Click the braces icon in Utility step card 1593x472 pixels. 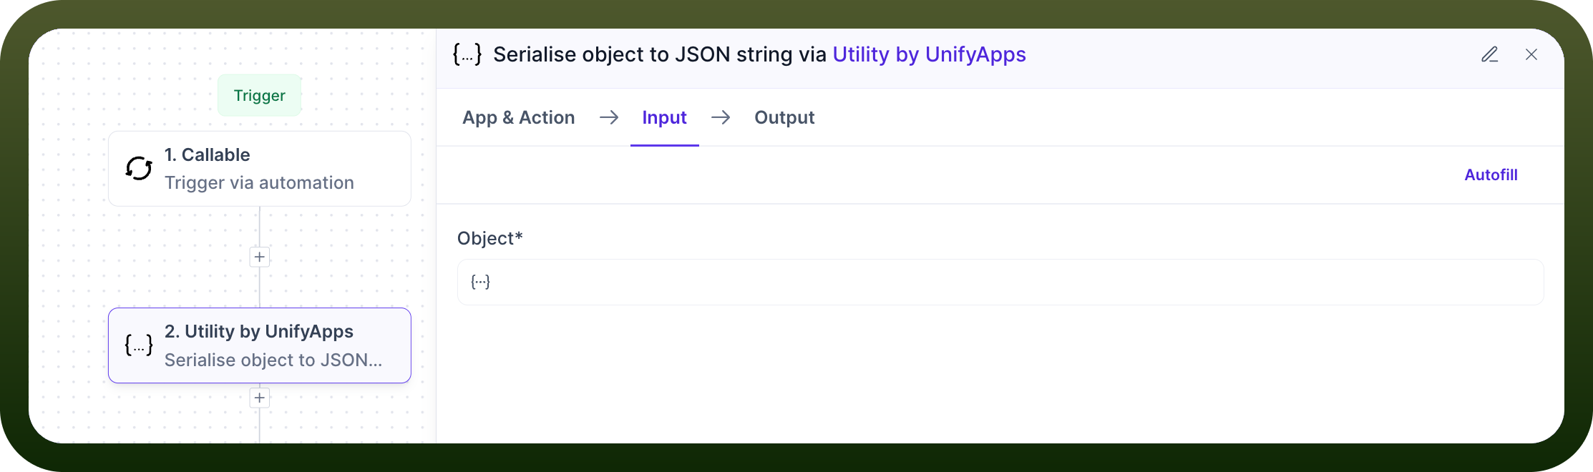click(139, 345)
